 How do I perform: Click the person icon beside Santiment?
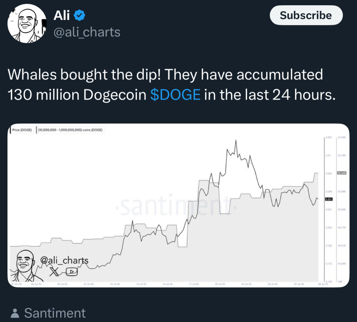(15, 313)
